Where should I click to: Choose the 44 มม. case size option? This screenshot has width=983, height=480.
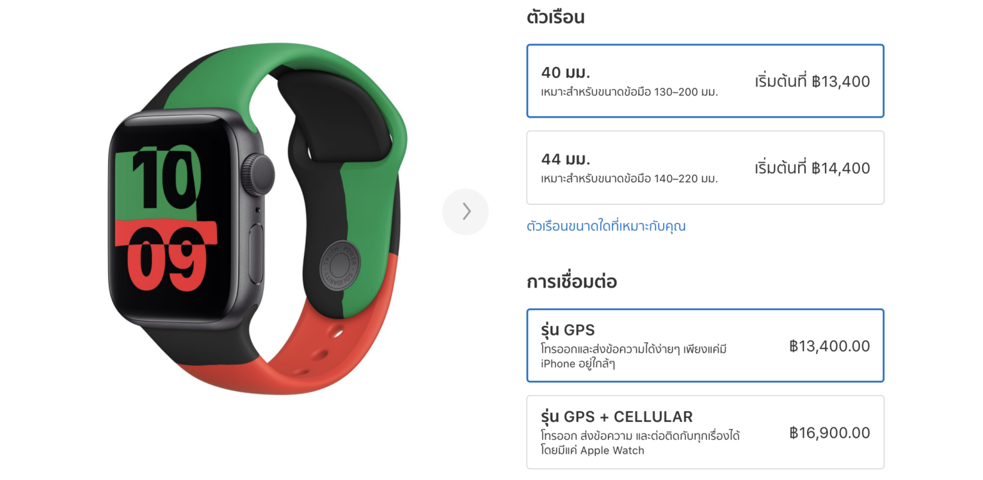[x=705, y=167]
